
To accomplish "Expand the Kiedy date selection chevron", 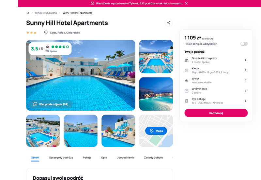I will [x=246, y=70].
